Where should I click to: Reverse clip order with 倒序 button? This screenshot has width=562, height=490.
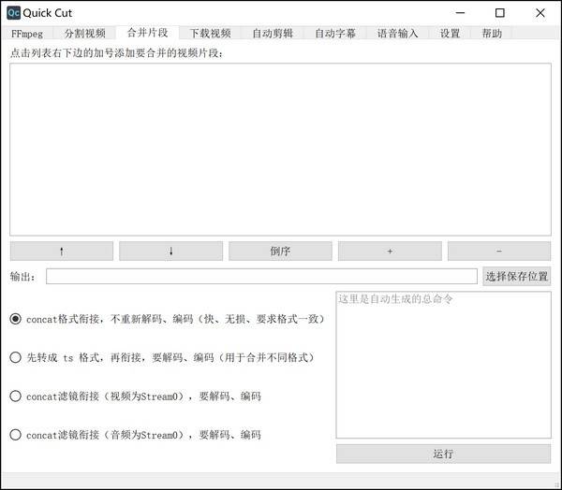pyautogui.click(x=280, y=251)
